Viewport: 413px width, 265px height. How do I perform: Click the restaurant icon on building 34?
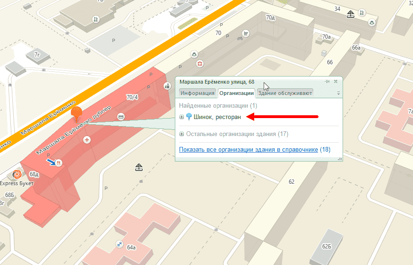tap(362, 13)
